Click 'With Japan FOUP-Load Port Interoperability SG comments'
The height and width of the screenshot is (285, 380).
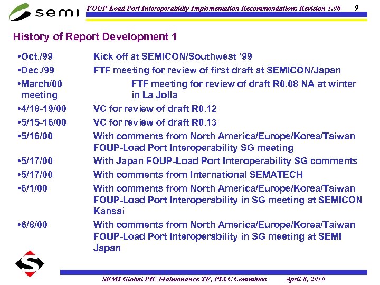point(225,161)
